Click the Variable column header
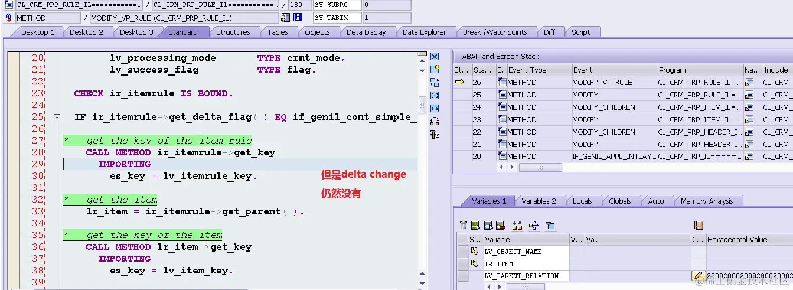 click(x=526, y=239)
